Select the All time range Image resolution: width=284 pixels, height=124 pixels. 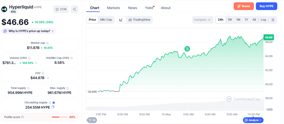[254, 20]
